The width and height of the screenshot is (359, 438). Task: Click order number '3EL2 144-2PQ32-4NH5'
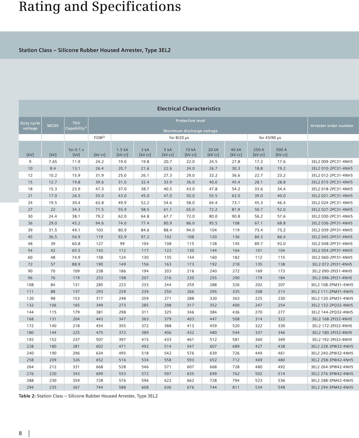(332, 312)
